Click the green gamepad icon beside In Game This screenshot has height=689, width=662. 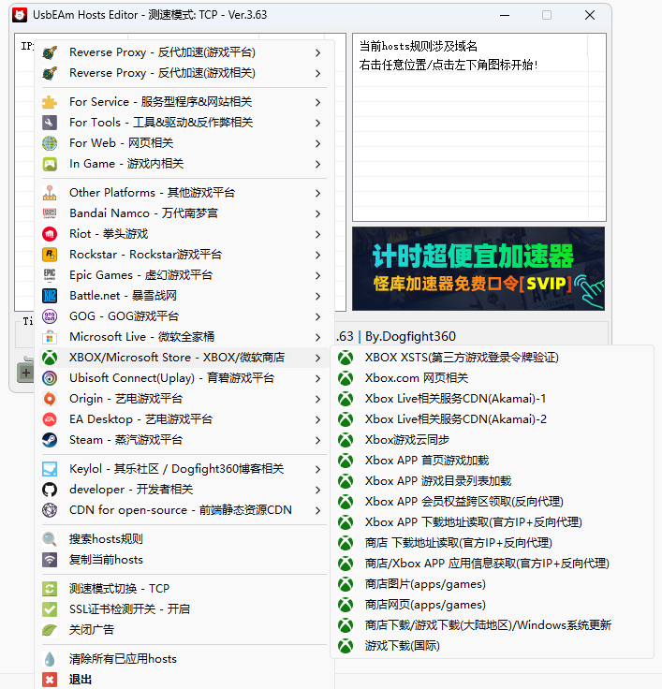(x=50, y=164)
